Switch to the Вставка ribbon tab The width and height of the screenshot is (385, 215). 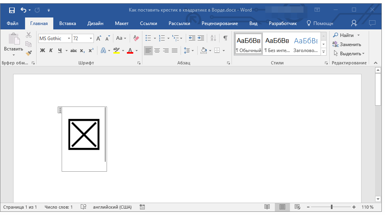point(68,23)
